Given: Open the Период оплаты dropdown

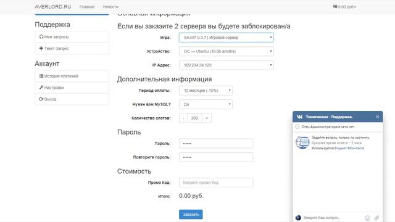Looking at the screenshot, I should tap(206, 91).
